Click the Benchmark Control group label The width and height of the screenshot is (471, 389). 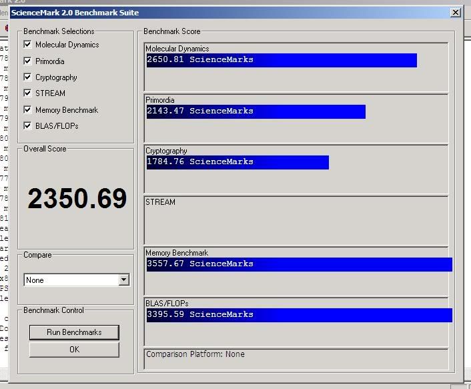53,310
